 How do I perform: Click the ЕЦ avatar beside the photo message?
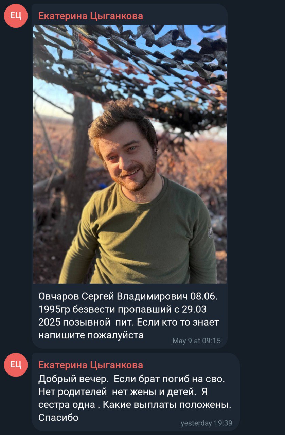[x=16, y=16]
